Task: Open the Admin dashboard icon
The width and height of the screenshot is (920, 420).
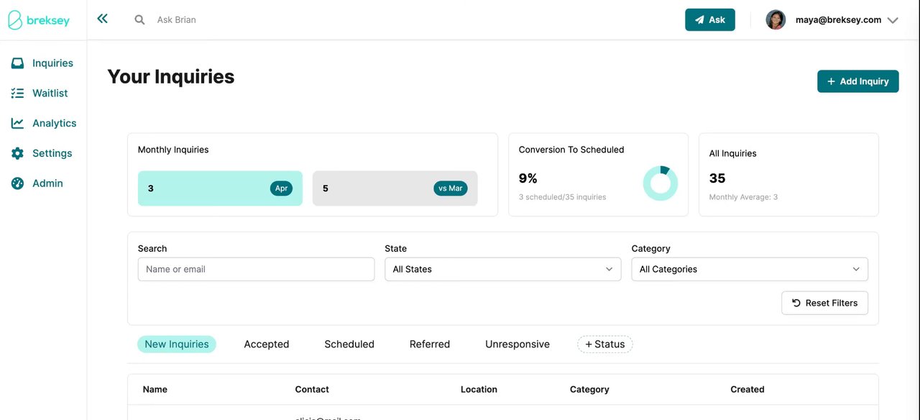Action: click(17, 183)
